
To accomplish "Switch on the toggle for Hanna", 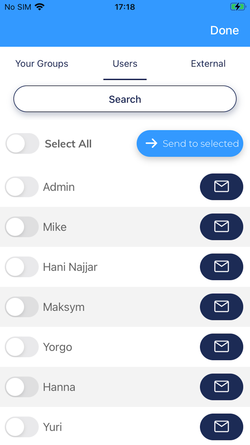I will pos(22,387).
